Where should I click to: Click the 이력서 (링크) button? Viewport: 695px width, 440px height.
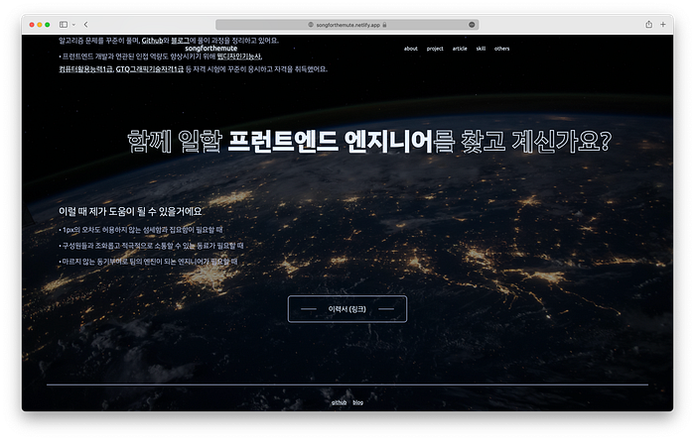click(x=347, y=309)
